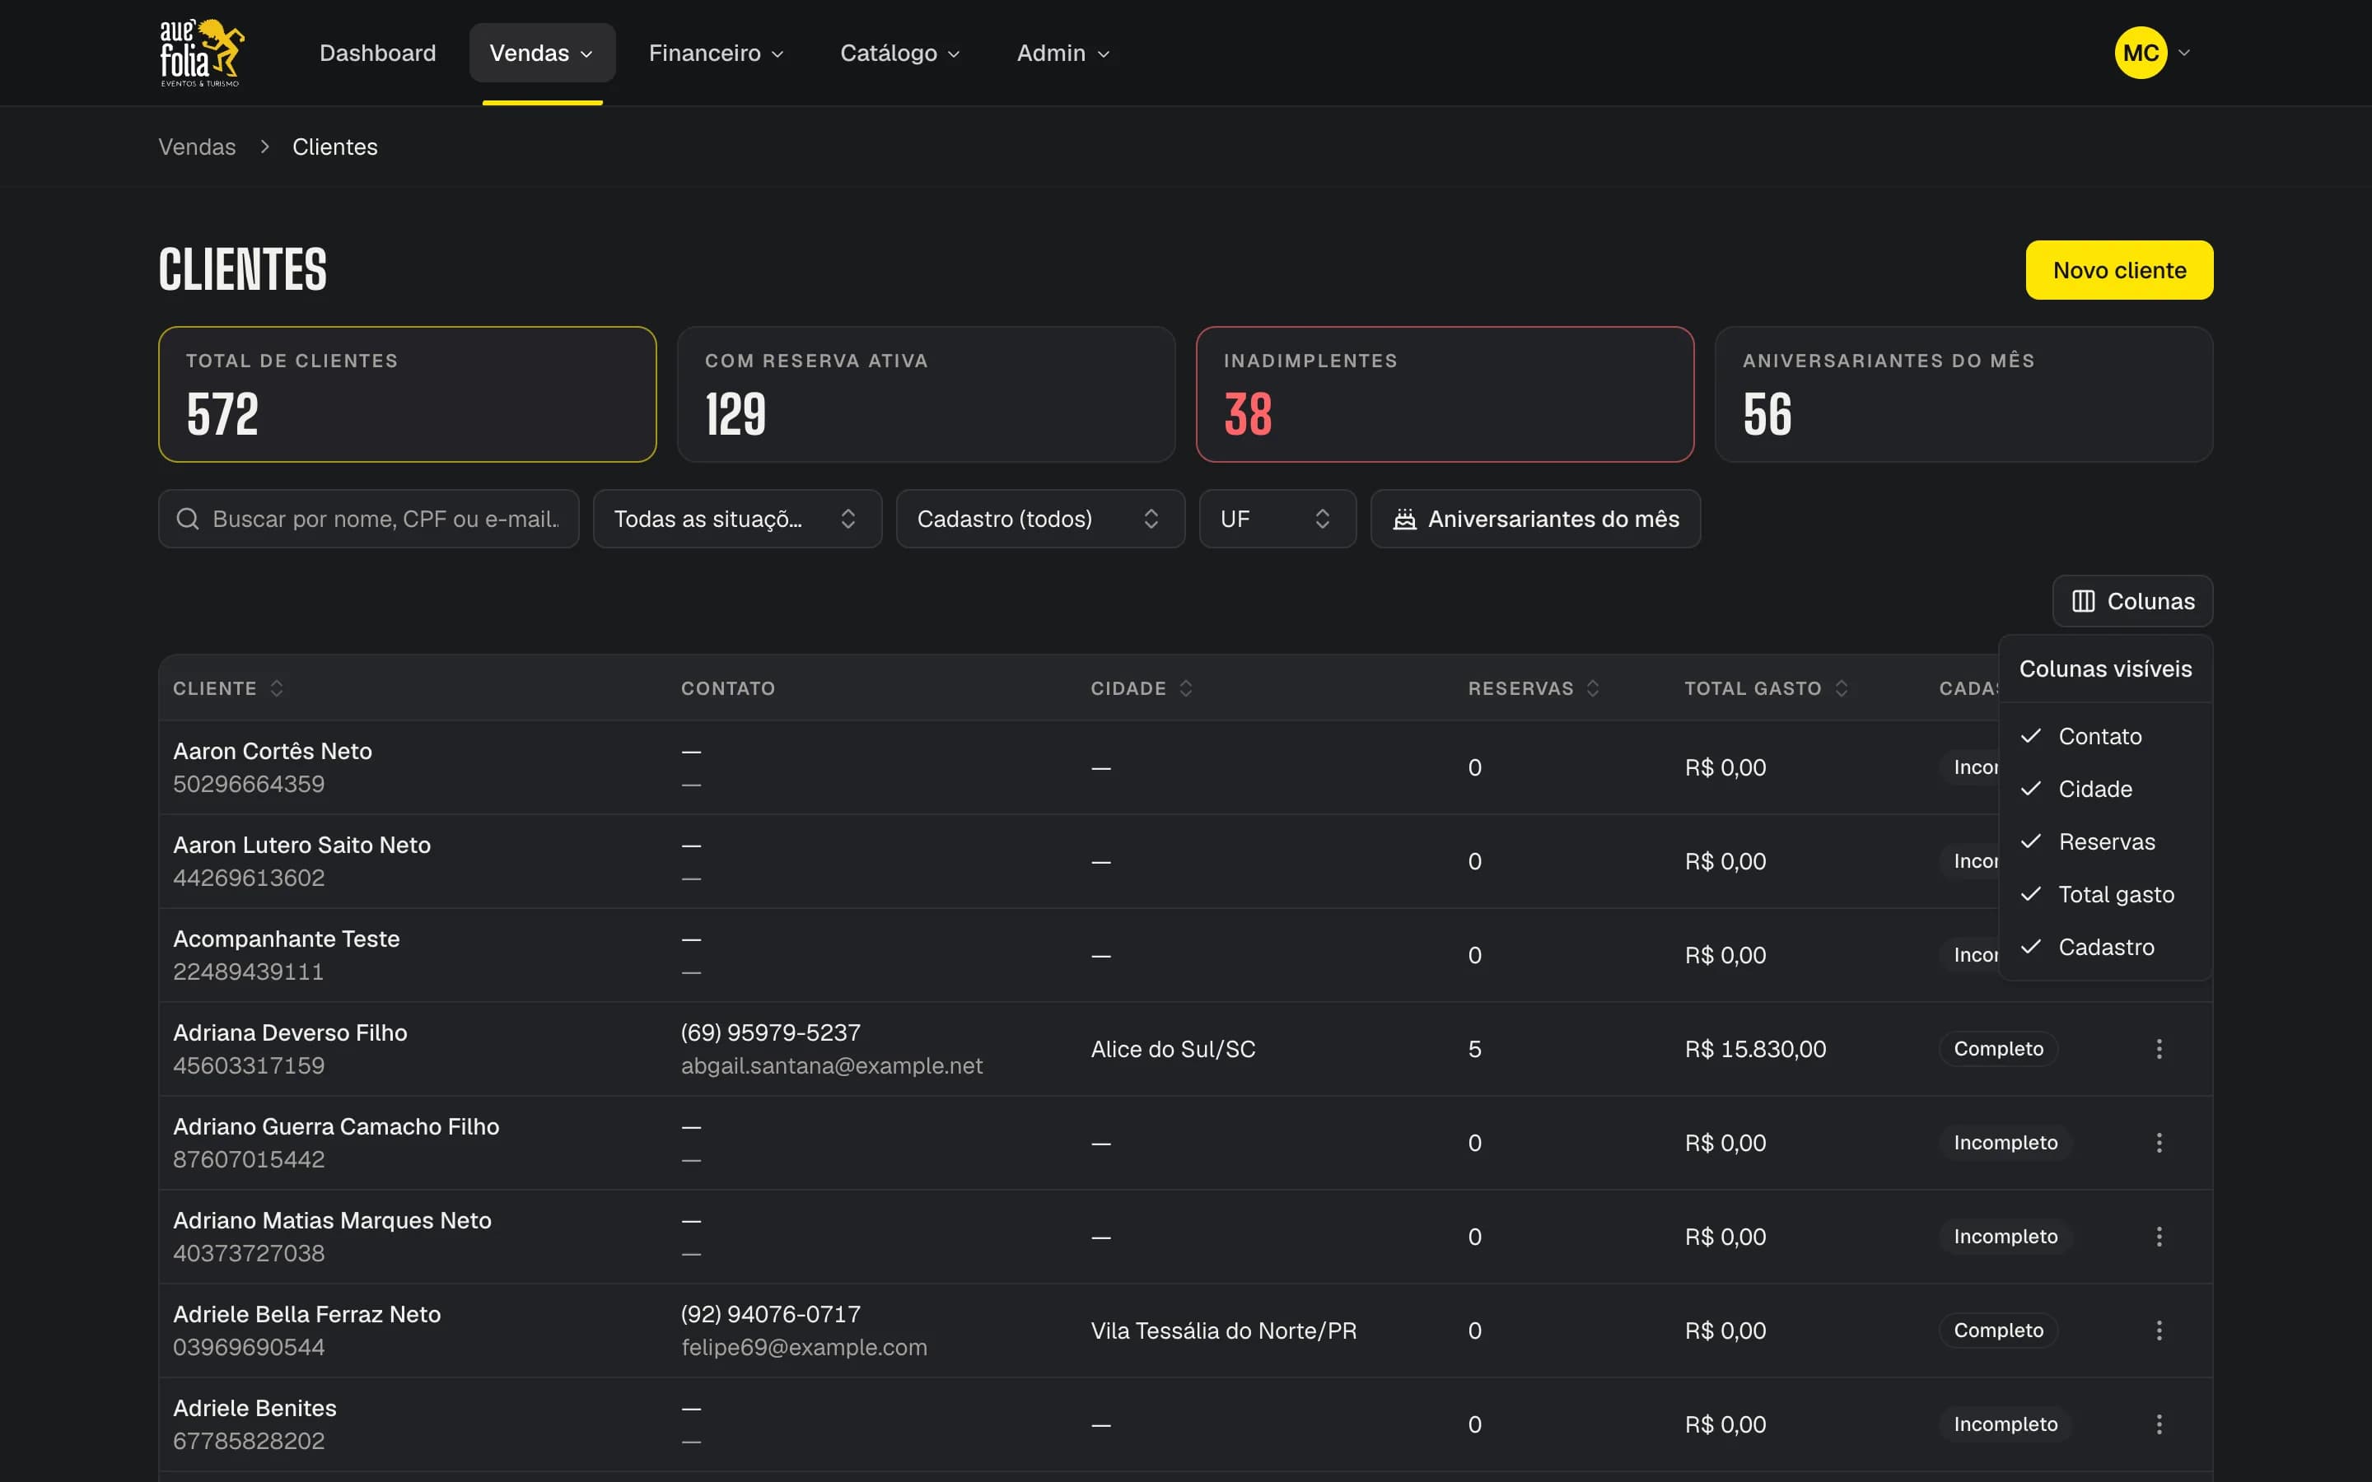
Task: Click the search magnifier icon
Action: pos(187,519)
